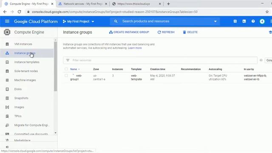Open the hamburger navigation menu
The height and width of the screenshot is (153, 272).
[x=7, y=21]
